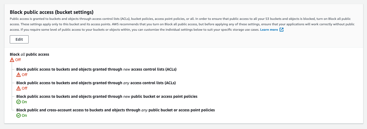
Task: Select the new access control lists setting label
Action: [96, 69]
